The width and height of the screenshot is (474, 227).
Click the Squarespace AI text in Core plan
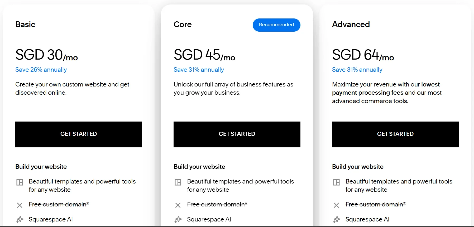[x=209, y=219]
